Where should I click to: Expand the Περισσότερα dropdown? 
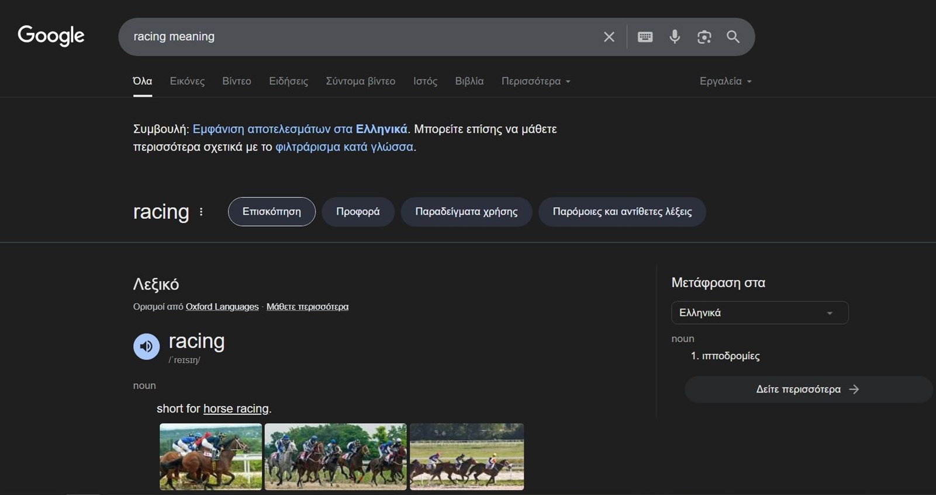[536, 81]
